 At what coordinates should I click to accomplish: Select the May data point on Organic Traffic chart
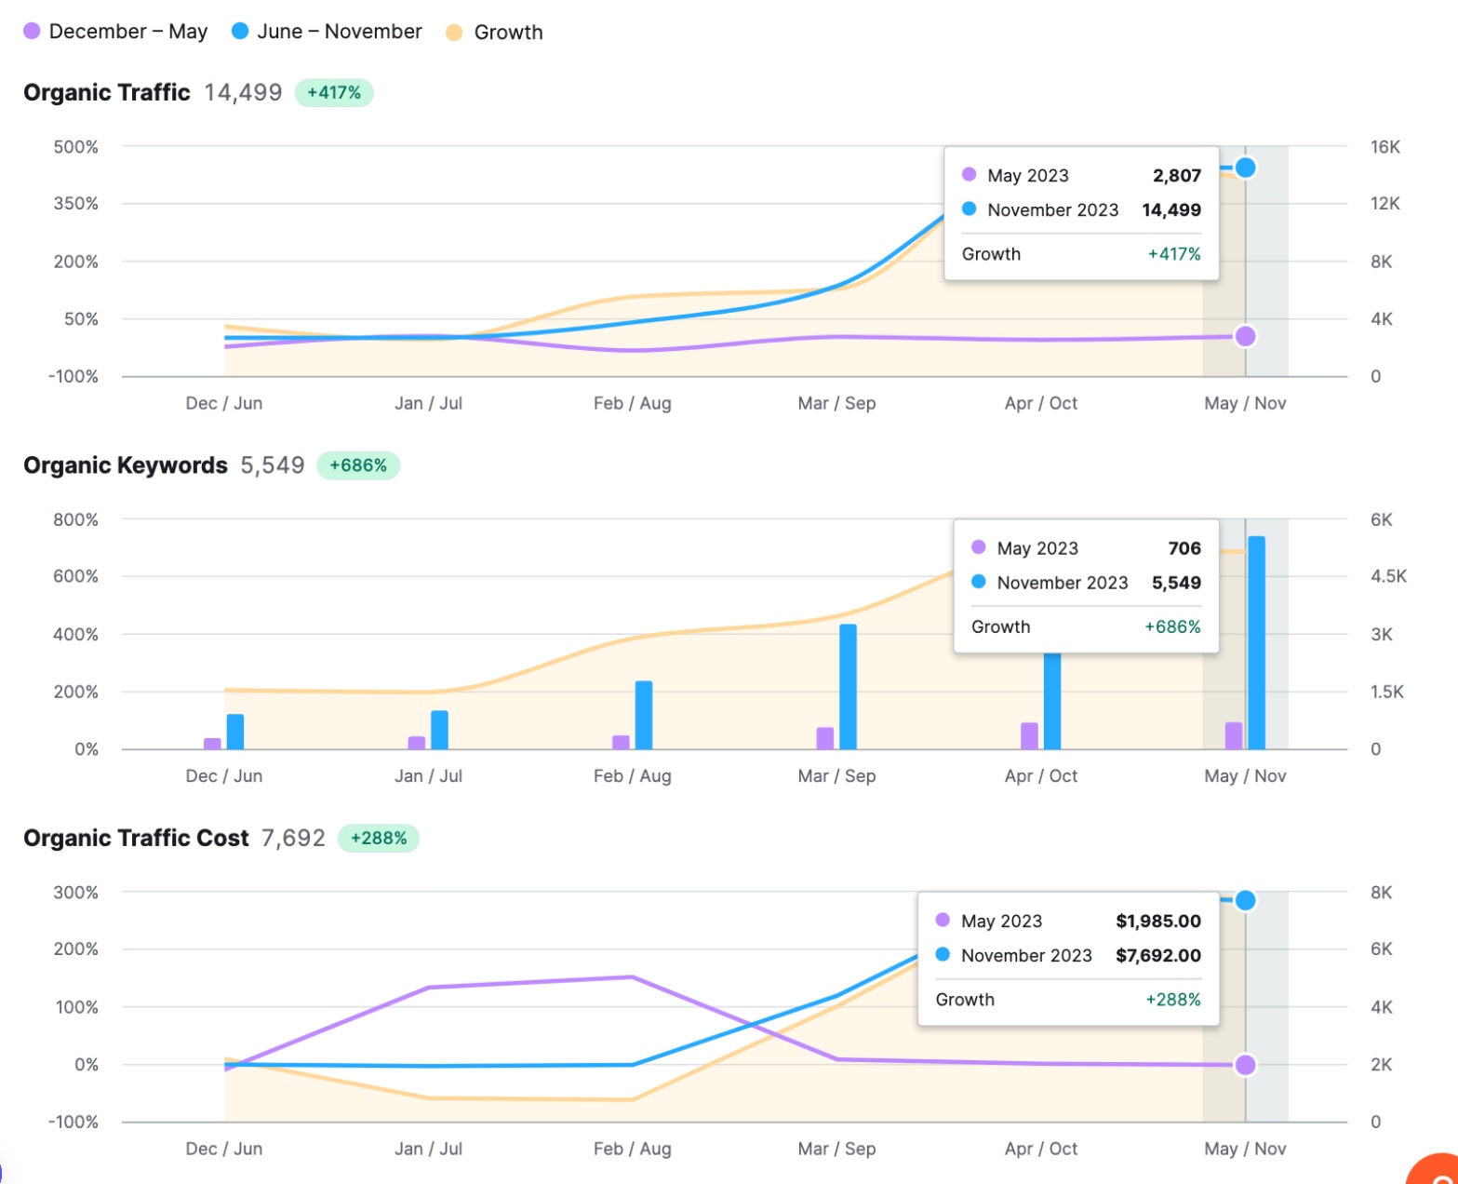pyautogui.click(x=1246, y=336)
